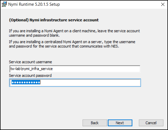
Task: Go Back to the previous setup step
Action: (x=95, y=123)
